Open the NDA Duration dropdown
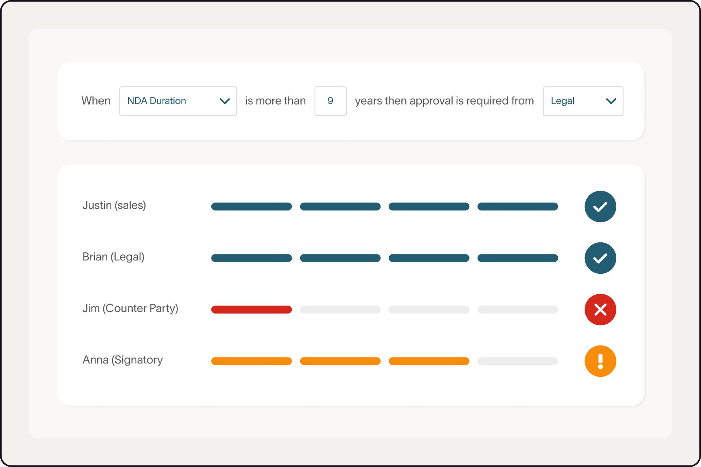Image resolution: width=701 pixels, height=467 pixels. coord(177,101)
